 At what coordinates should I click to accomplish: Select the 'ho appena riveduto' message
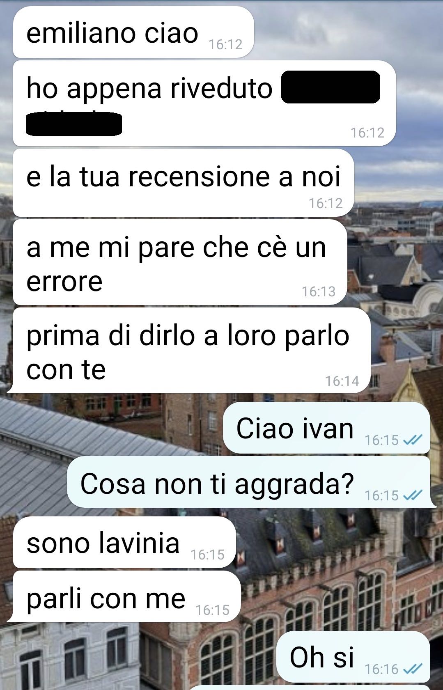click(x=204, y=103)
